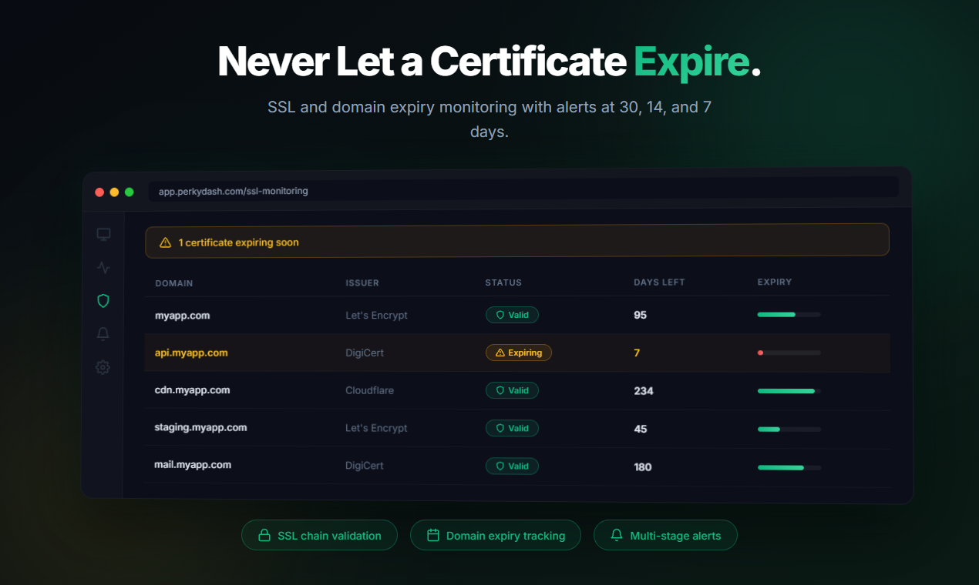Open the monitors dashboard via monitor icon
Screen dimensions: 979x585
[103, 234]
